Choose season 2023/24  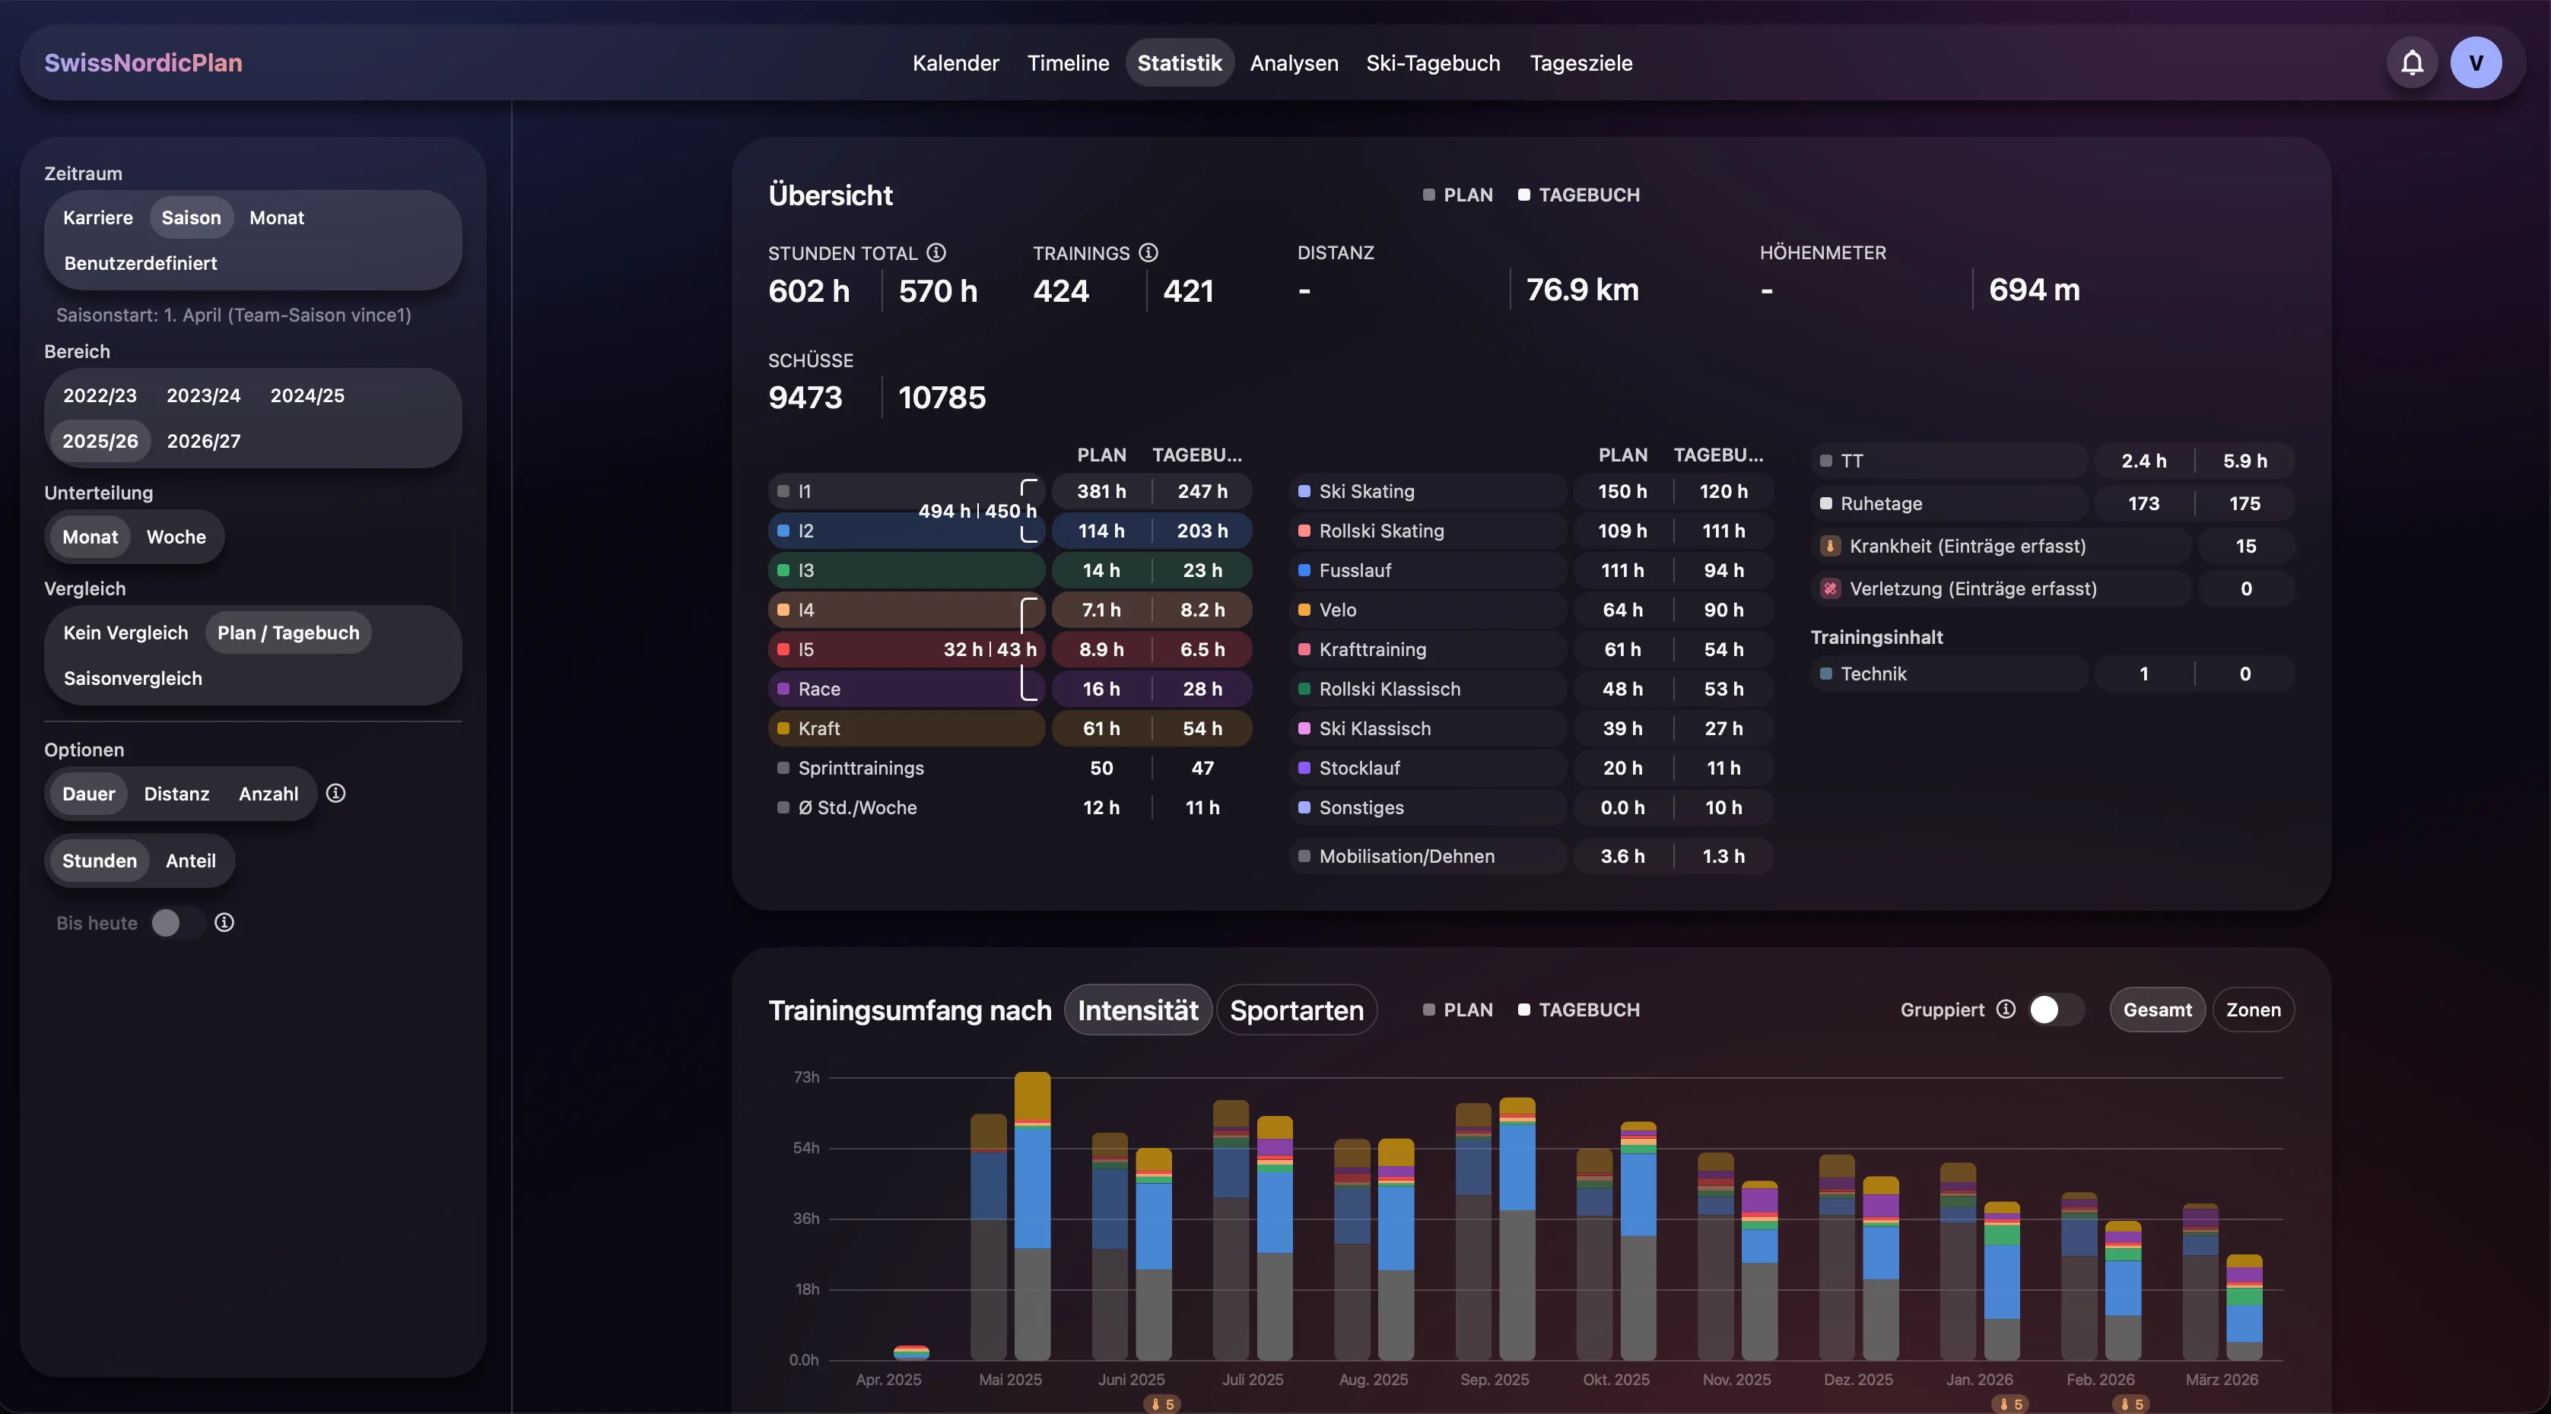coord(203,396)
